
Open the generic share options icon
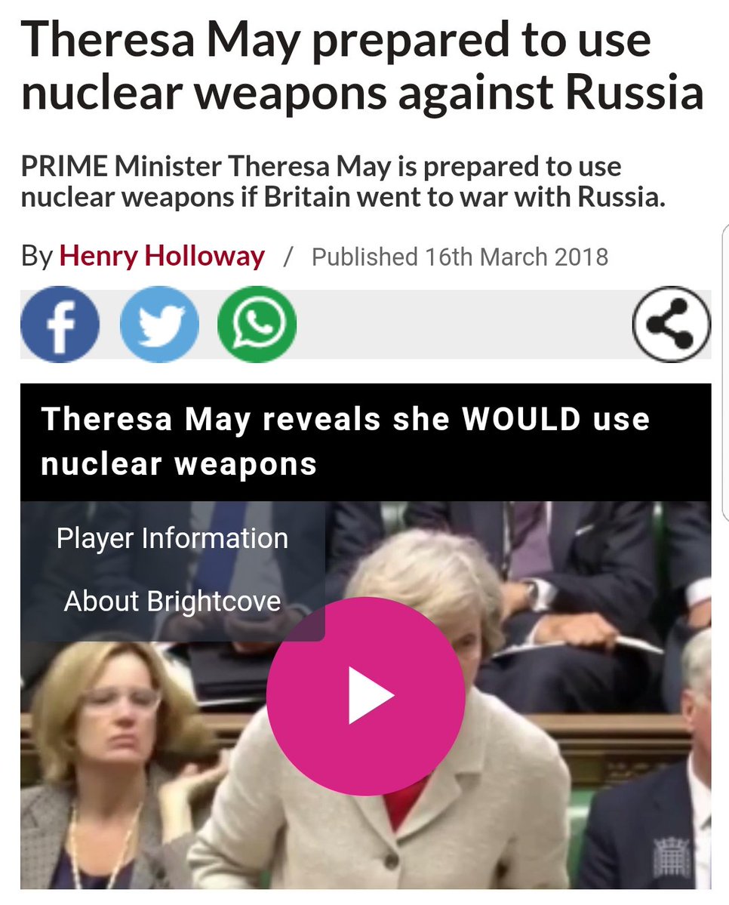coord(672,325)
